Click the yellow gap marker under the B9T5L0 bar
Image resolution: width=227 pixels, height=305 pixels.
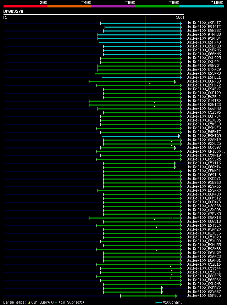(x=156, y=227)
